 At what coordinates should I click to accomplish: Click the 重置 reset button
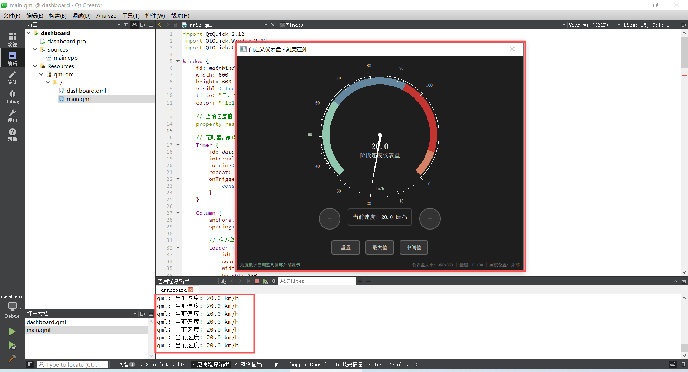point(346,247)
